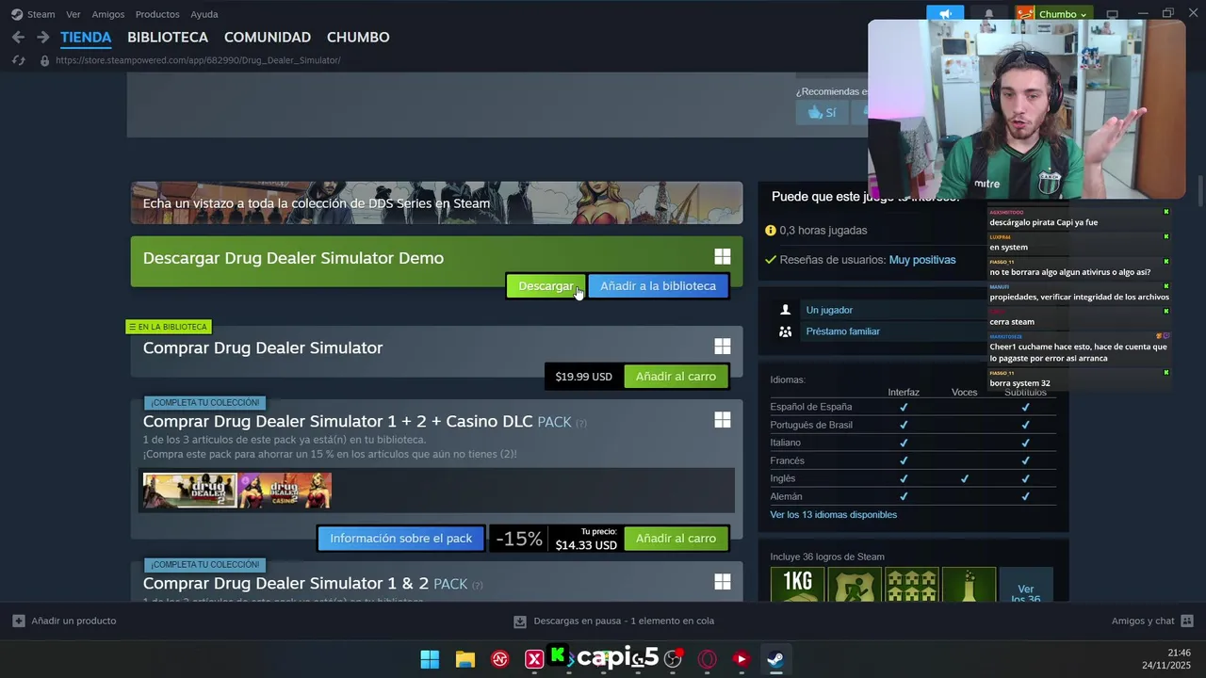Click Añadir un producto label
This screenshot has width=1206, height=678.
pos(73,621)
